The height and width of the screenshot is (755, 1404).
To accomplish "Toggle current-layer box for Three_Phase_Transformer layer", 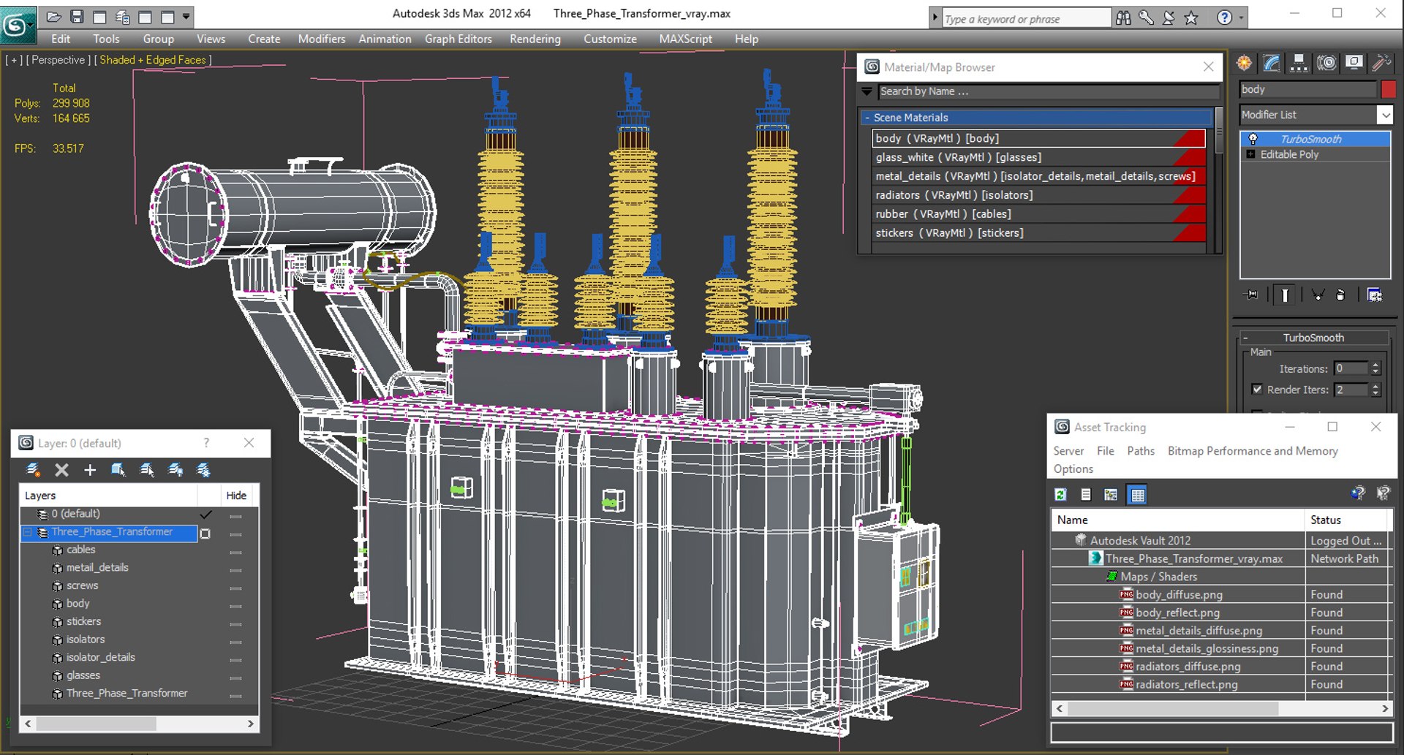I will (205, 534).
